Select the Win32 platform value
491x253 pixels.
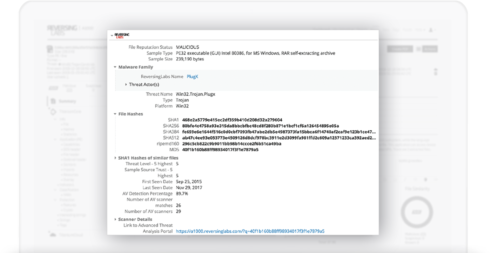[x=182, y=106]
